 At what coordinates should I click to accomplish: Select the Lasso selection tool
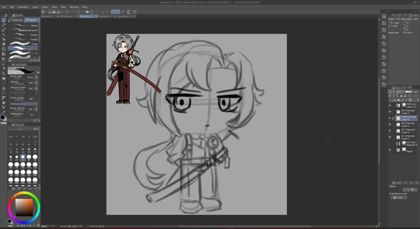(3, 64)
